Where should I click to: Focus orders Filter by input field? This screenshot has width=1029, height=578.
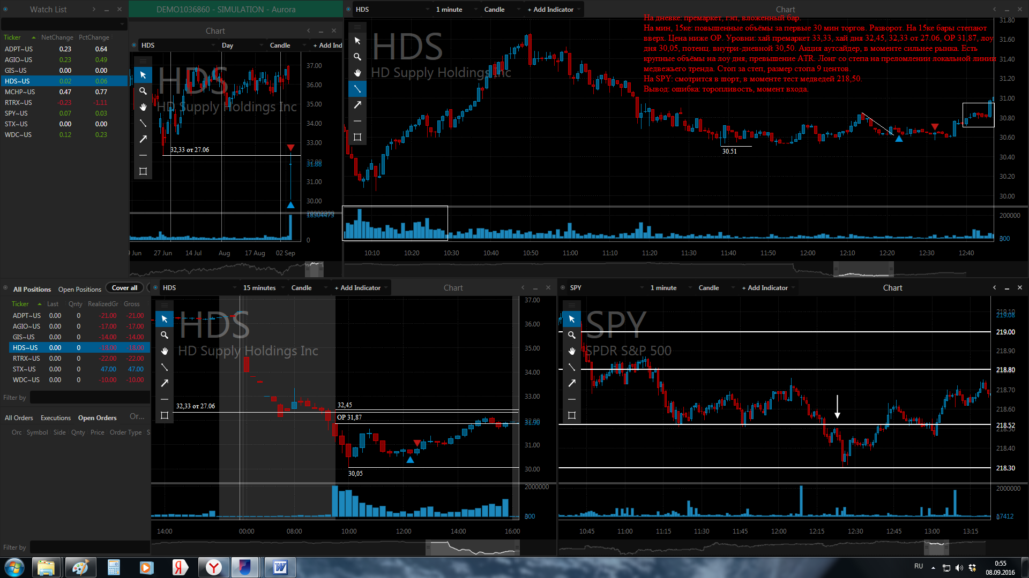[90, 547]
